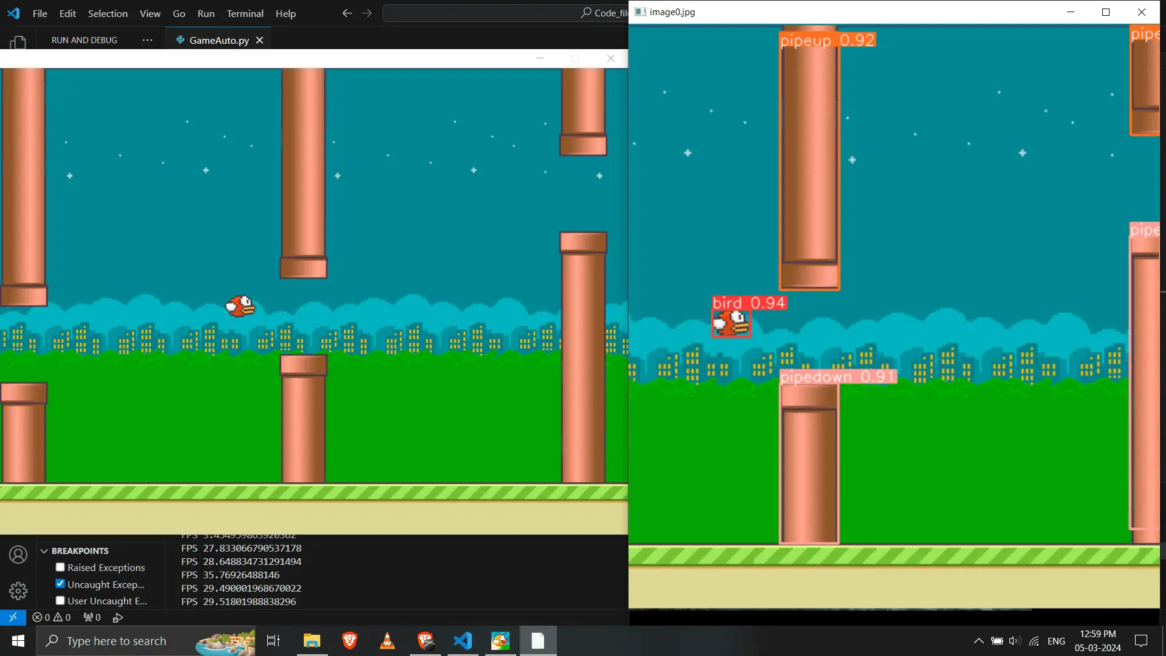Open the Run menu
Image resolution: width=1166 pixels, height=656 pixels.
coord(205,13)
